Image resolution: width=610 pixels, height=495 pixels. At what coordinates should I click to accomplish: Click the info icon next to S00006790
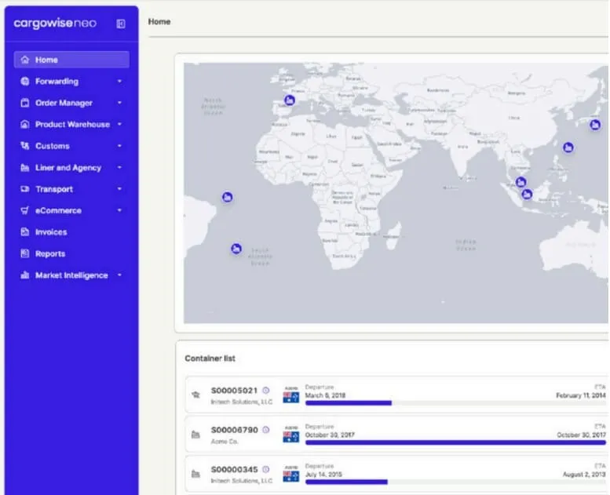point(265,430)
